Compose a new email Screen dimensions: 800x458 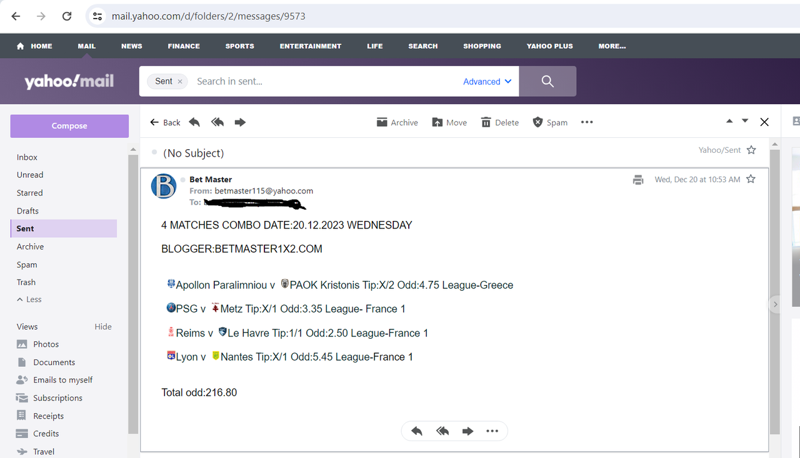(69, 125)
